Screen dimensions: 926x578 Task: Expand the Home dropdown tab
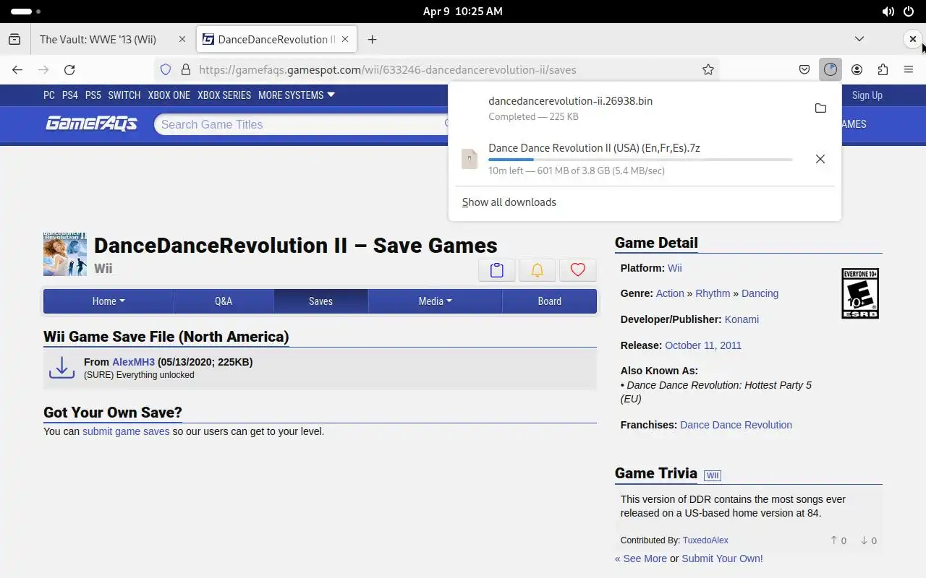pos(109,301)
